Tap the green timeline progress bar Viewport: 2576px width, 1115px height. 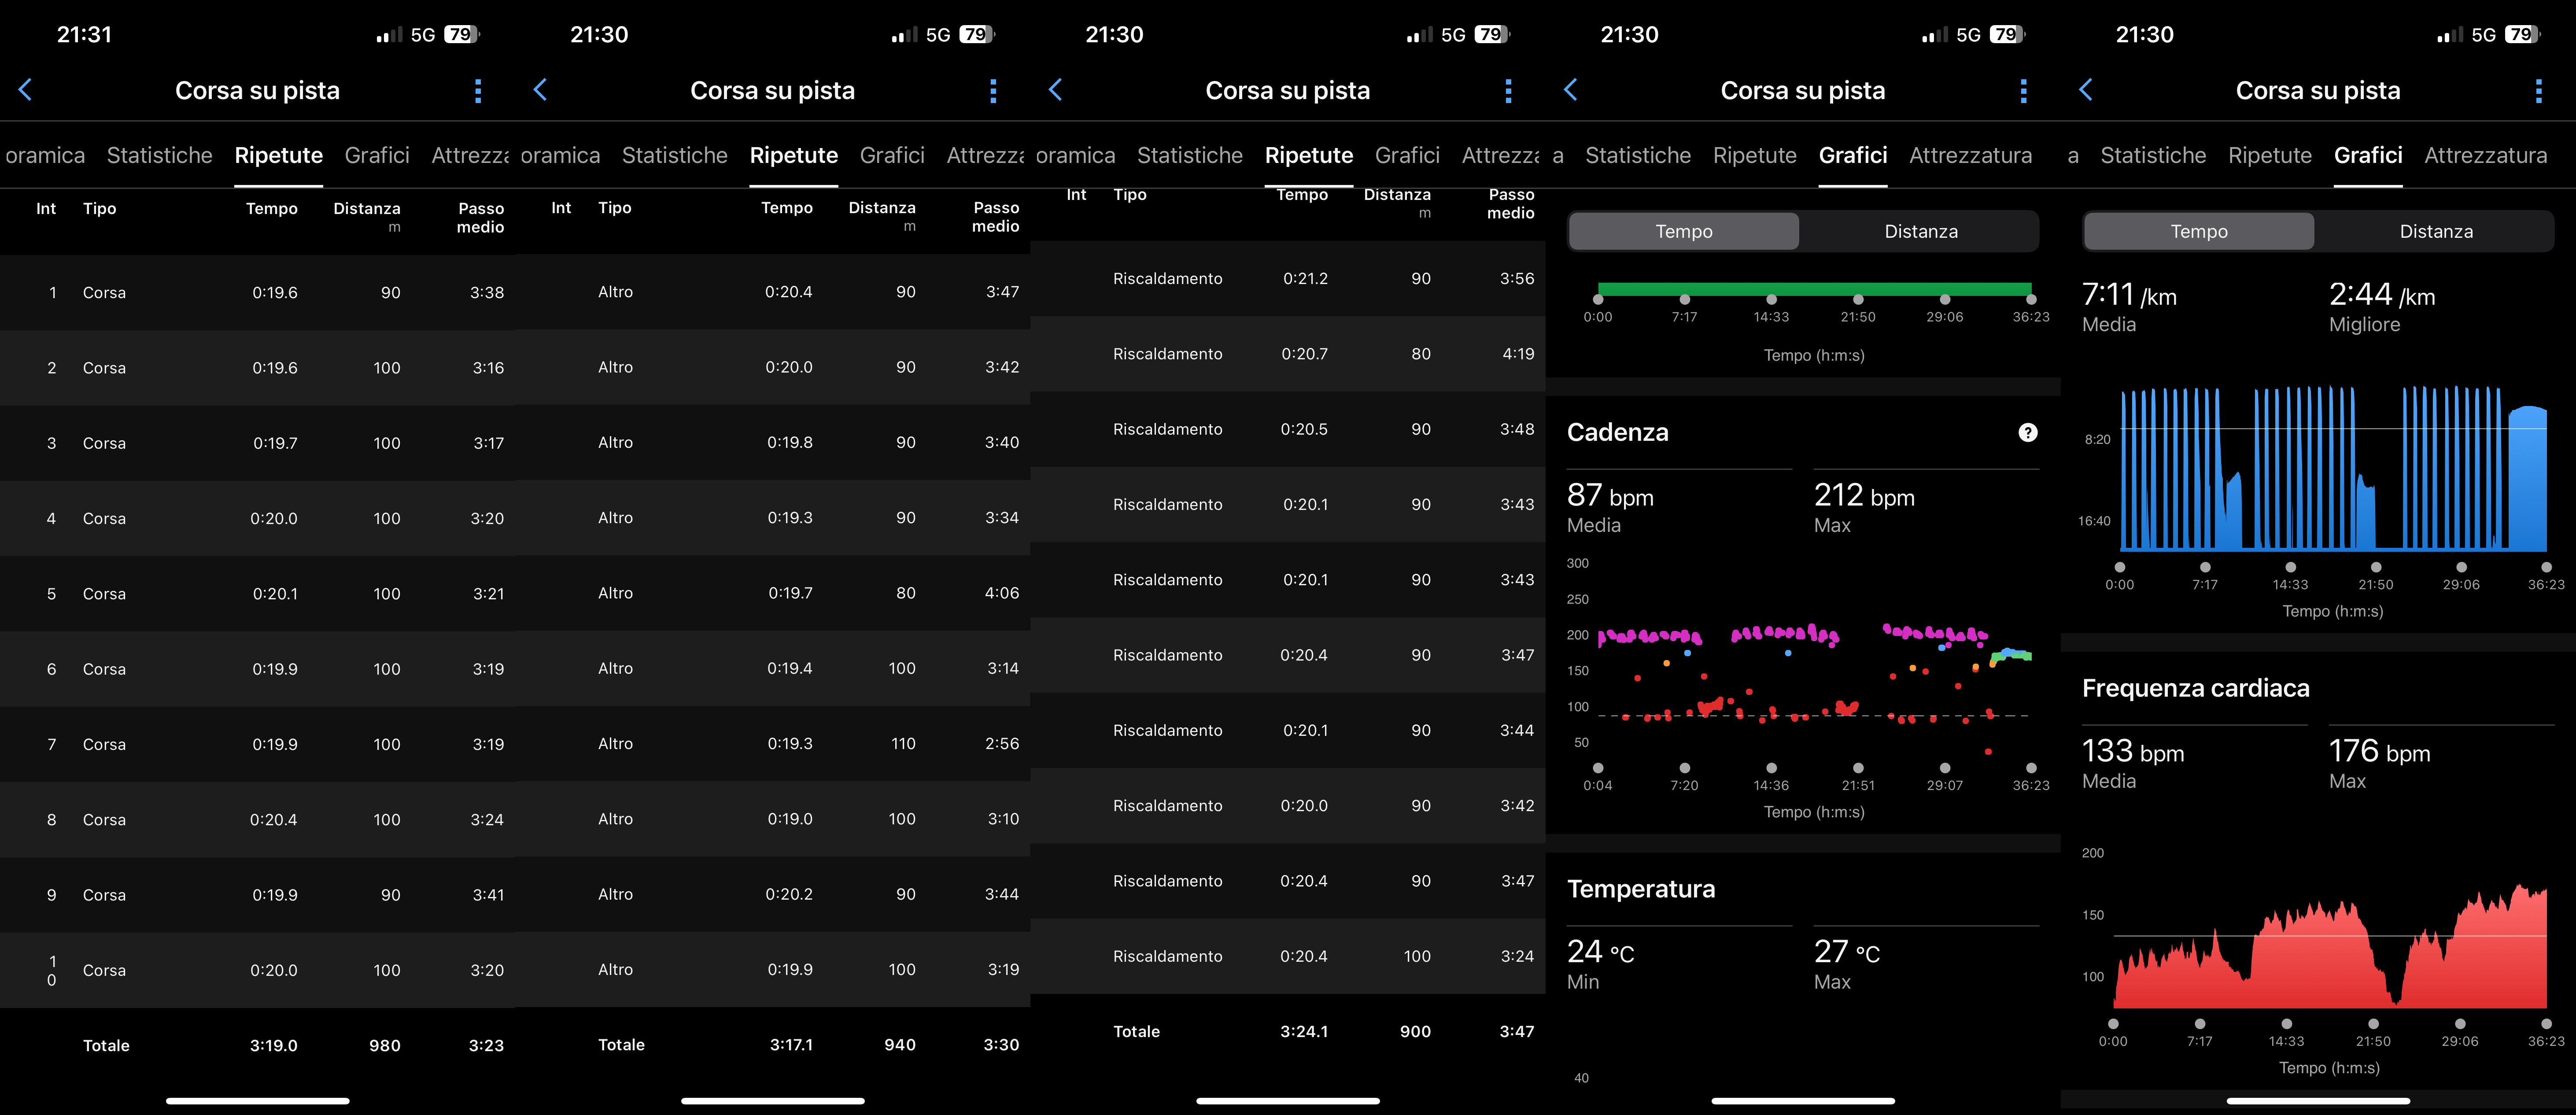click(1814, 289)
